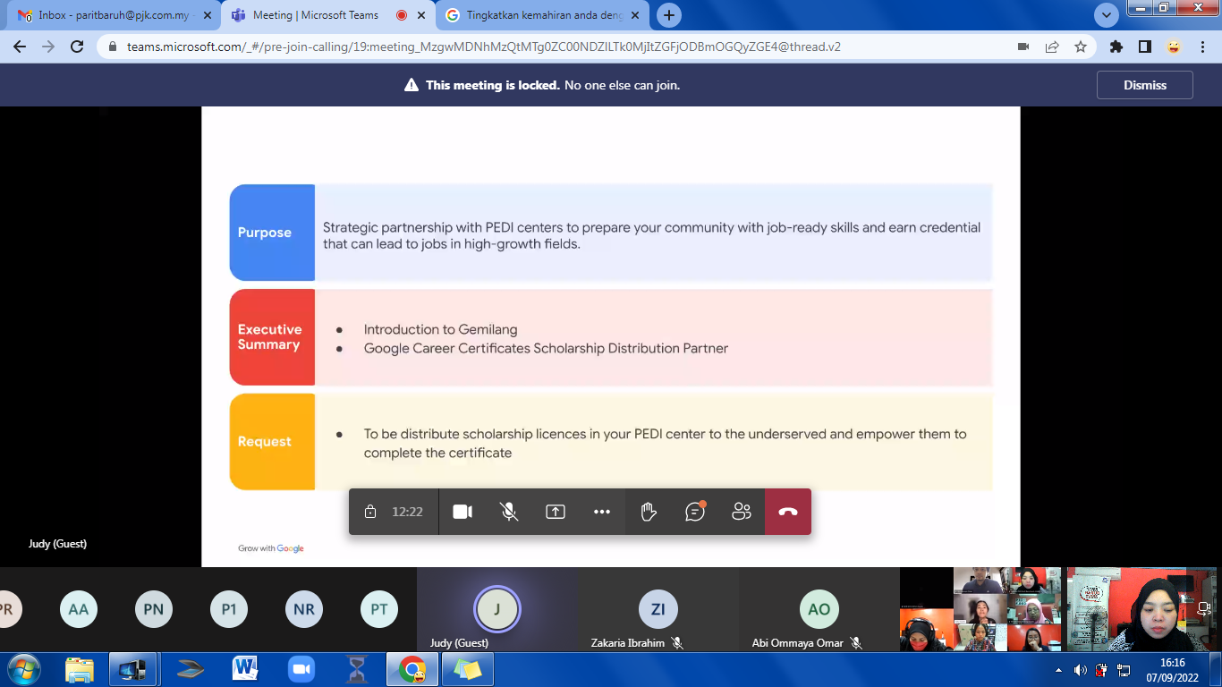
Task: Open camera permission icon in address bar
Action: 1023,47
